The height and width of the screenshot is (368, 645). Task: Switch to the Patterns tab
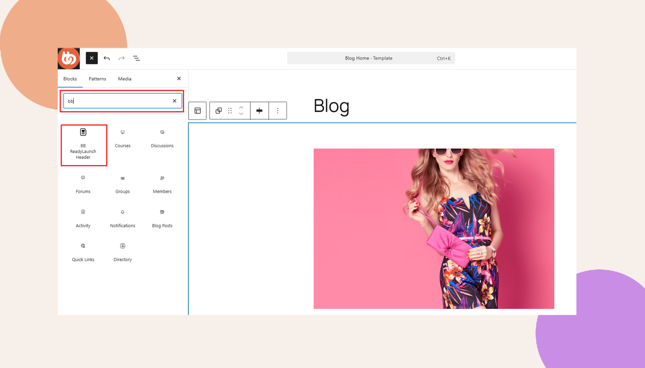tap(97, 79)
